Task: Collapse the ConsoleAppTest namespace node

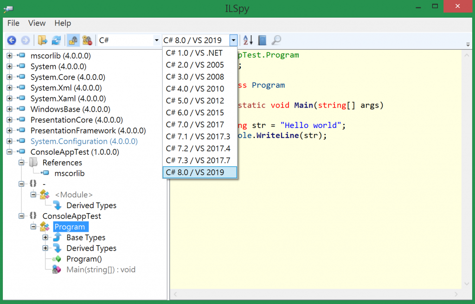Action: 21,216
